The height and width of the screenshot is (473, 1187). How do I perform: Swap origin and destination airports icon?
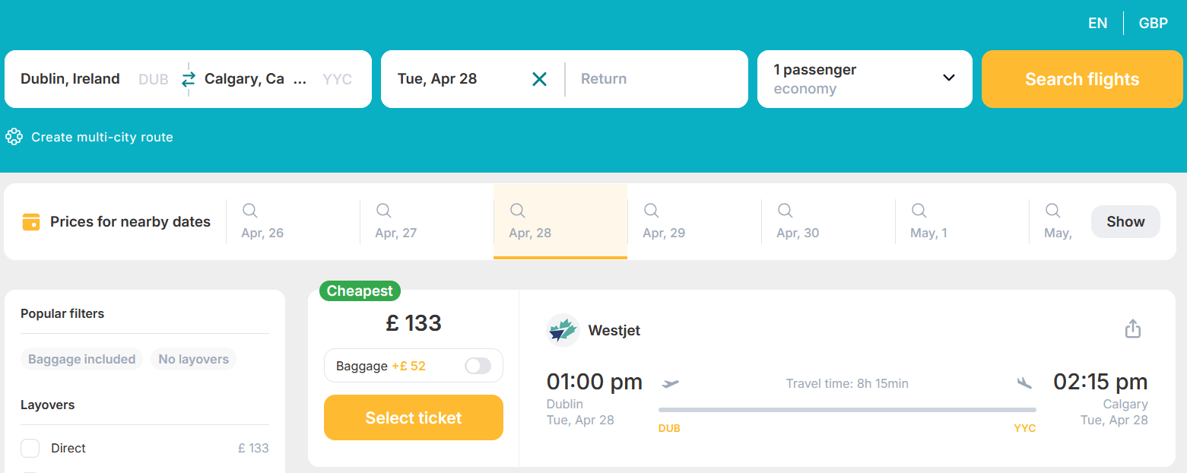click(x=189, y=79)
